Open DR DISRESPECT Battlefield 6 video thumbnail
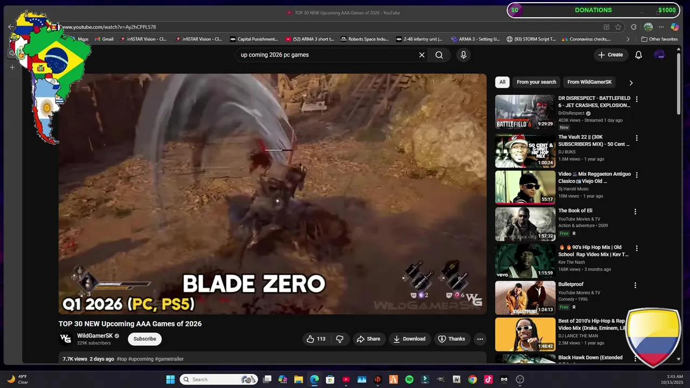 (x=525, y=112)
